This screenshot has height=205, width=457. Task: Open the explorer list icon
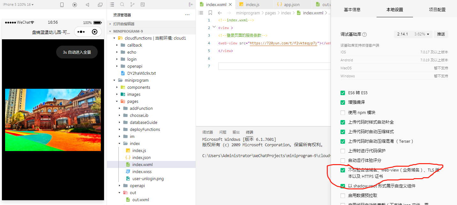[112, 4]
